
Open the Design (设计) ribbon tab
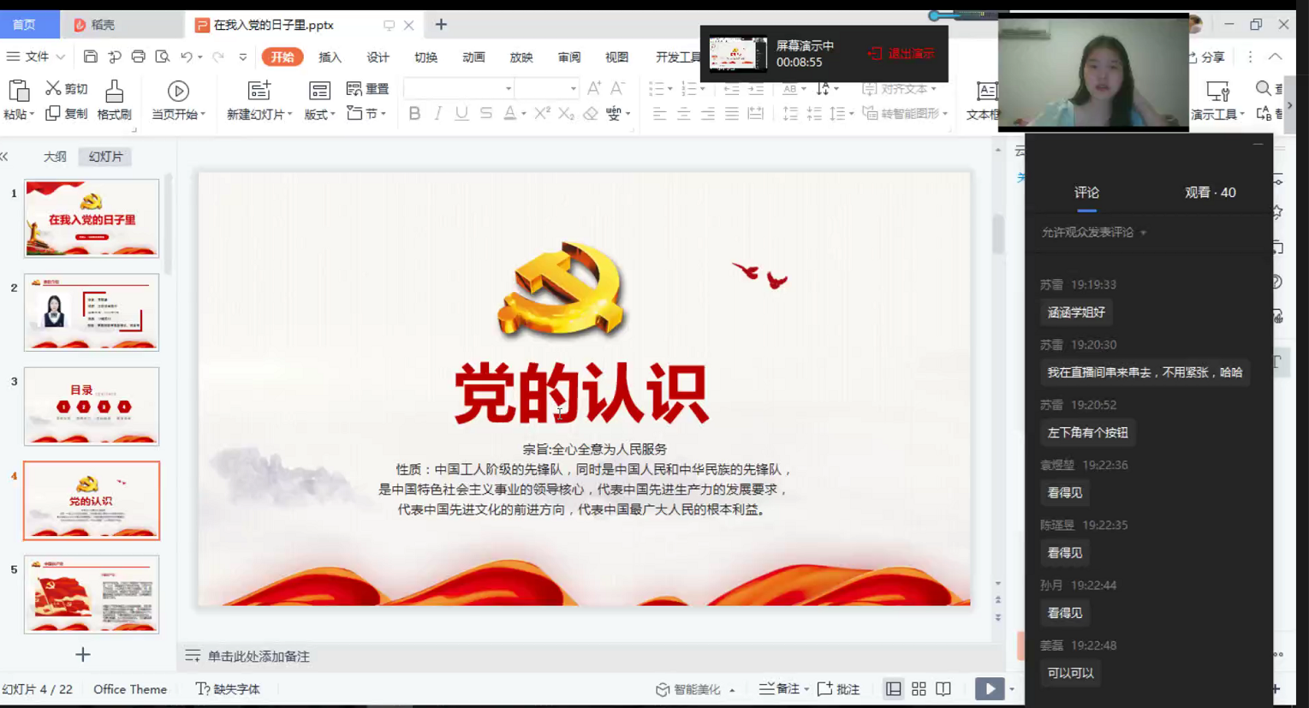tap(378, 57)
